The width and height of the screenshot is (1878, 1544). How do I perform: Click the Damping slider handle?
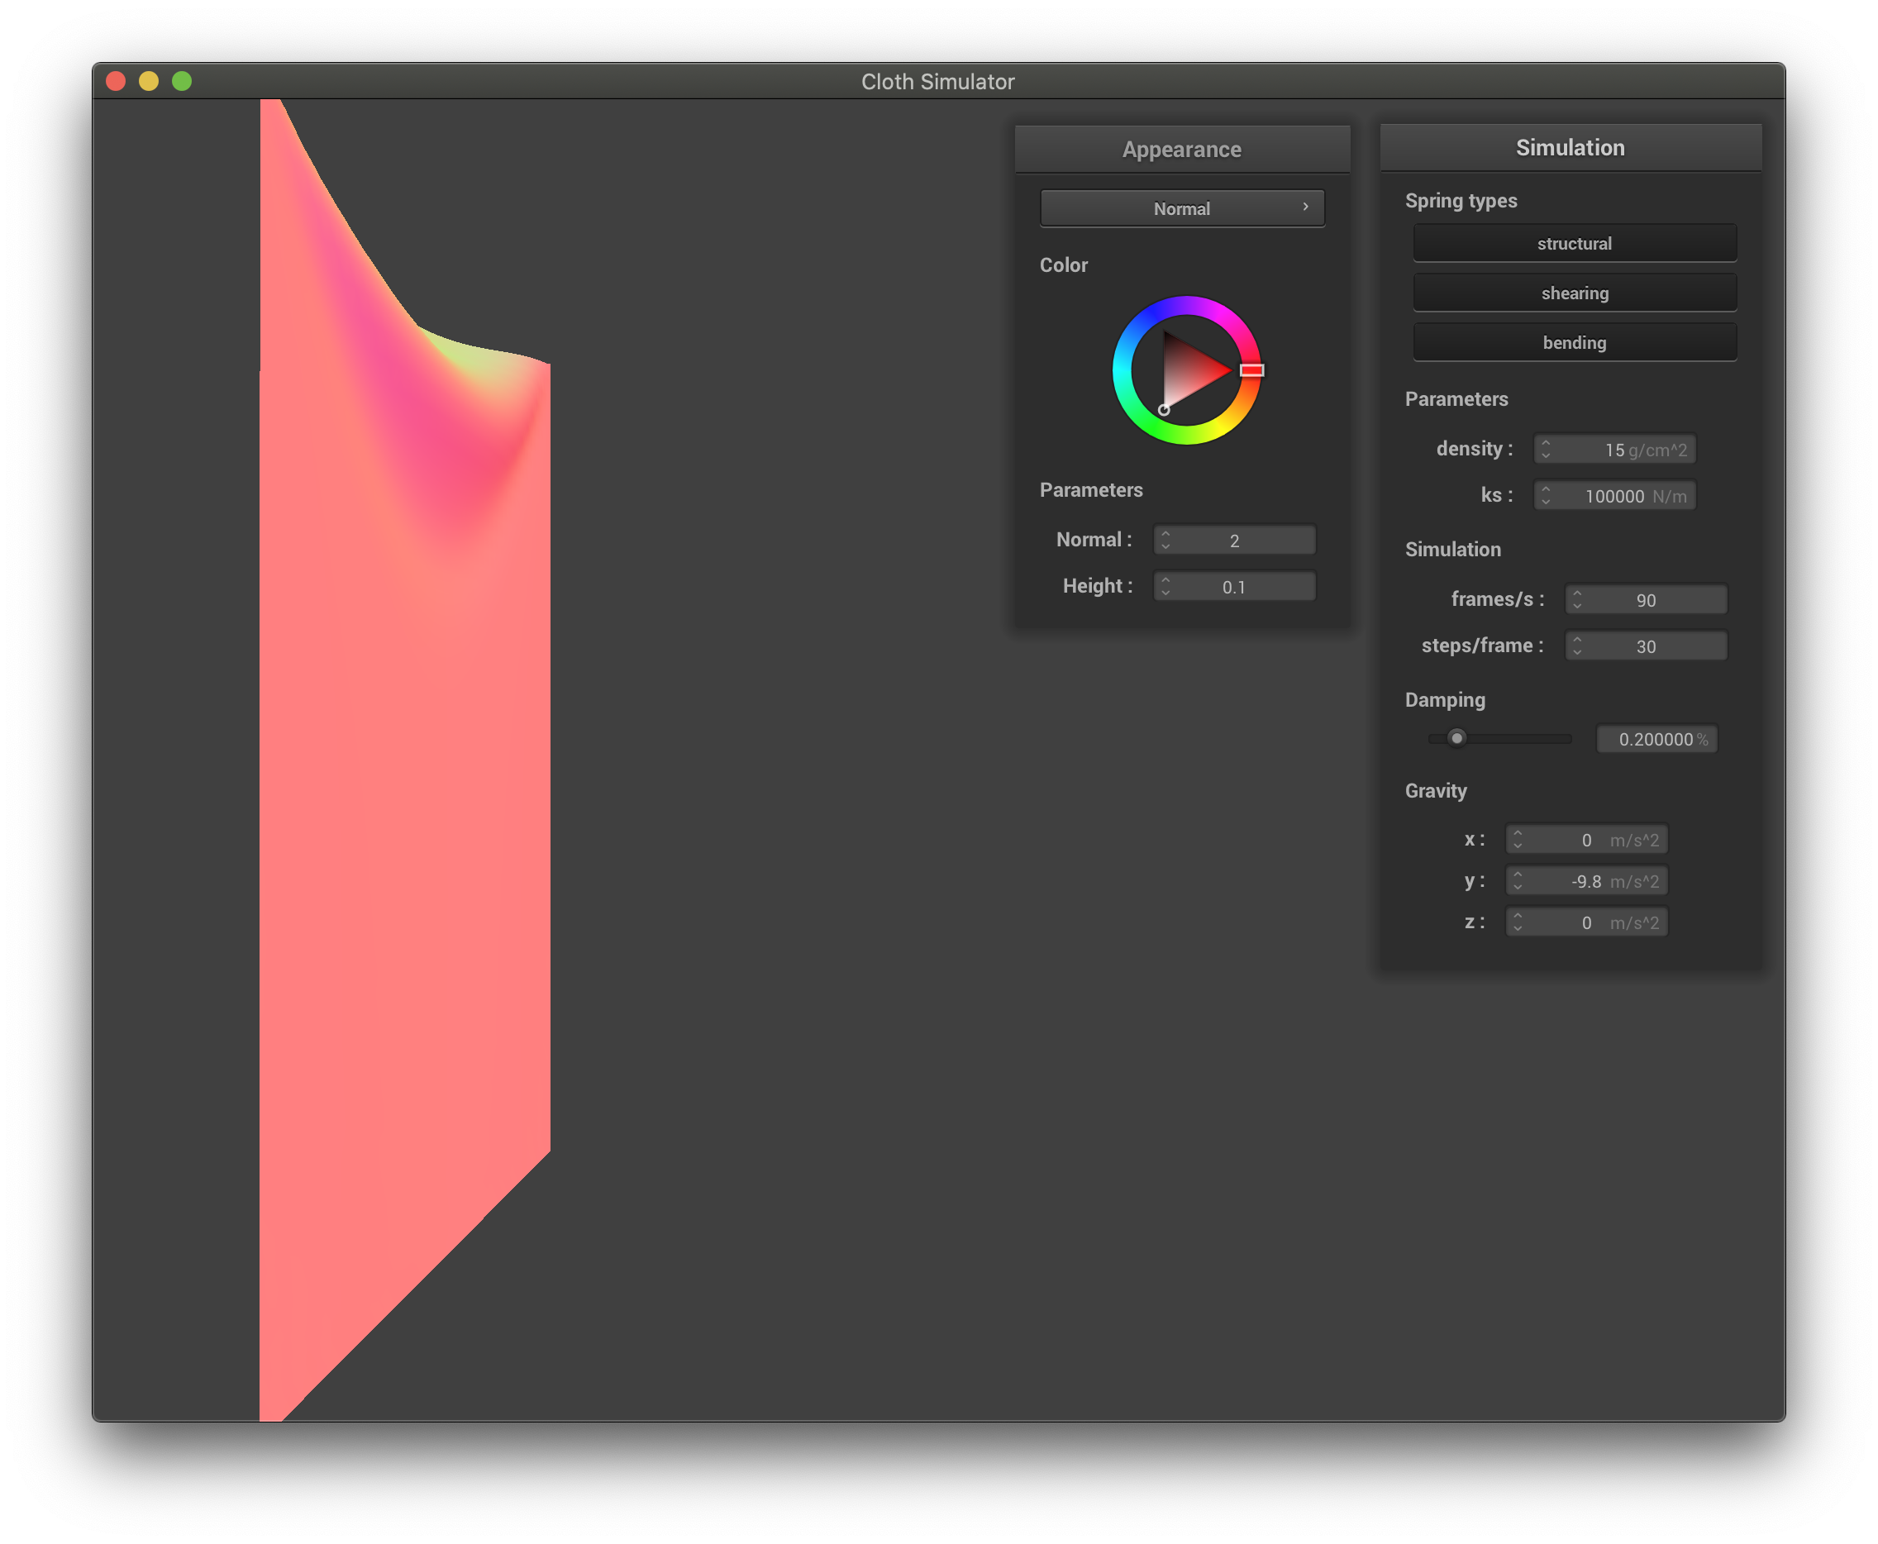[1456, 738]
